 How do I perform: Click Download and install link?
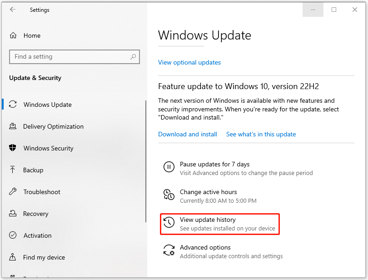tap(188, 134)
